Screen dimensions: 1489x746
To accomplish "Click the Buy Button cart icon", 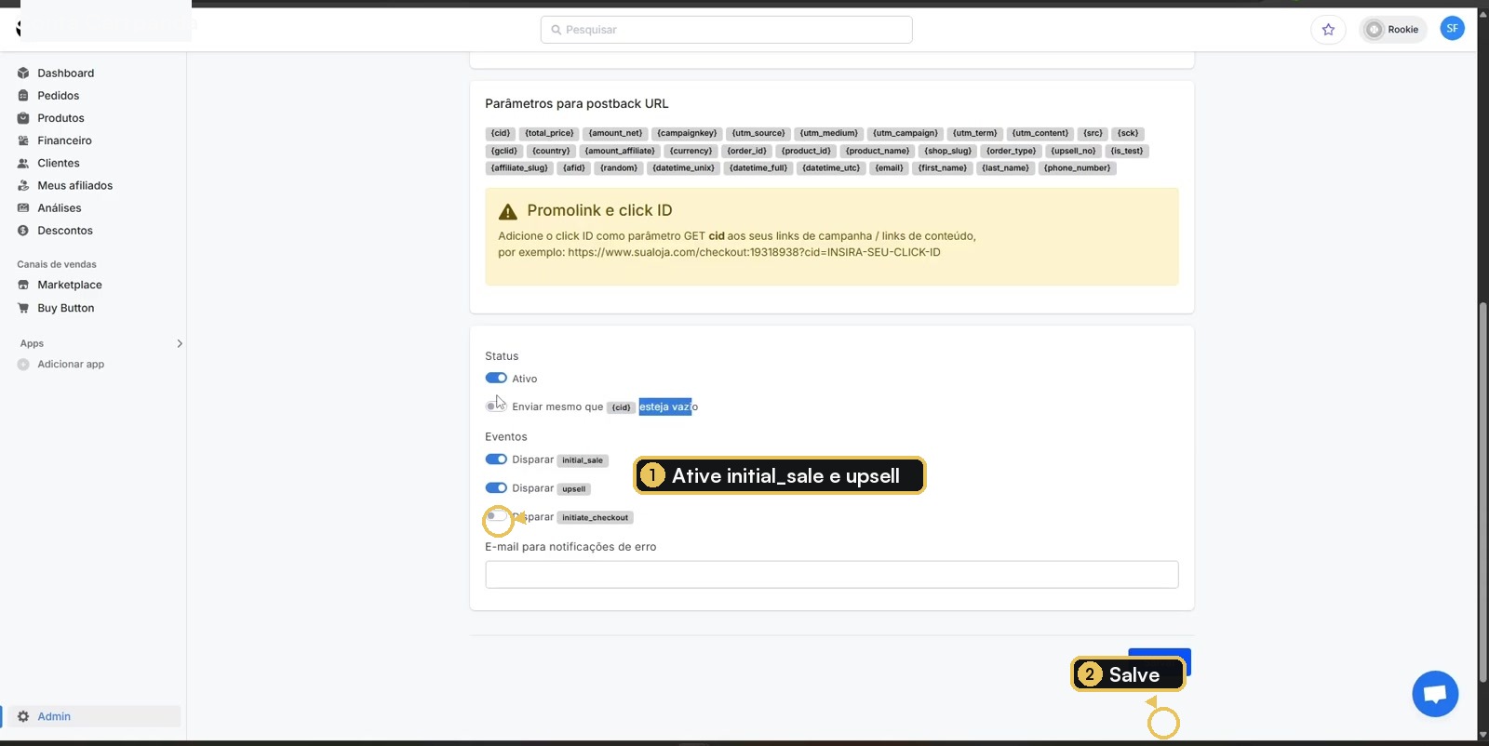I will 23,308.
